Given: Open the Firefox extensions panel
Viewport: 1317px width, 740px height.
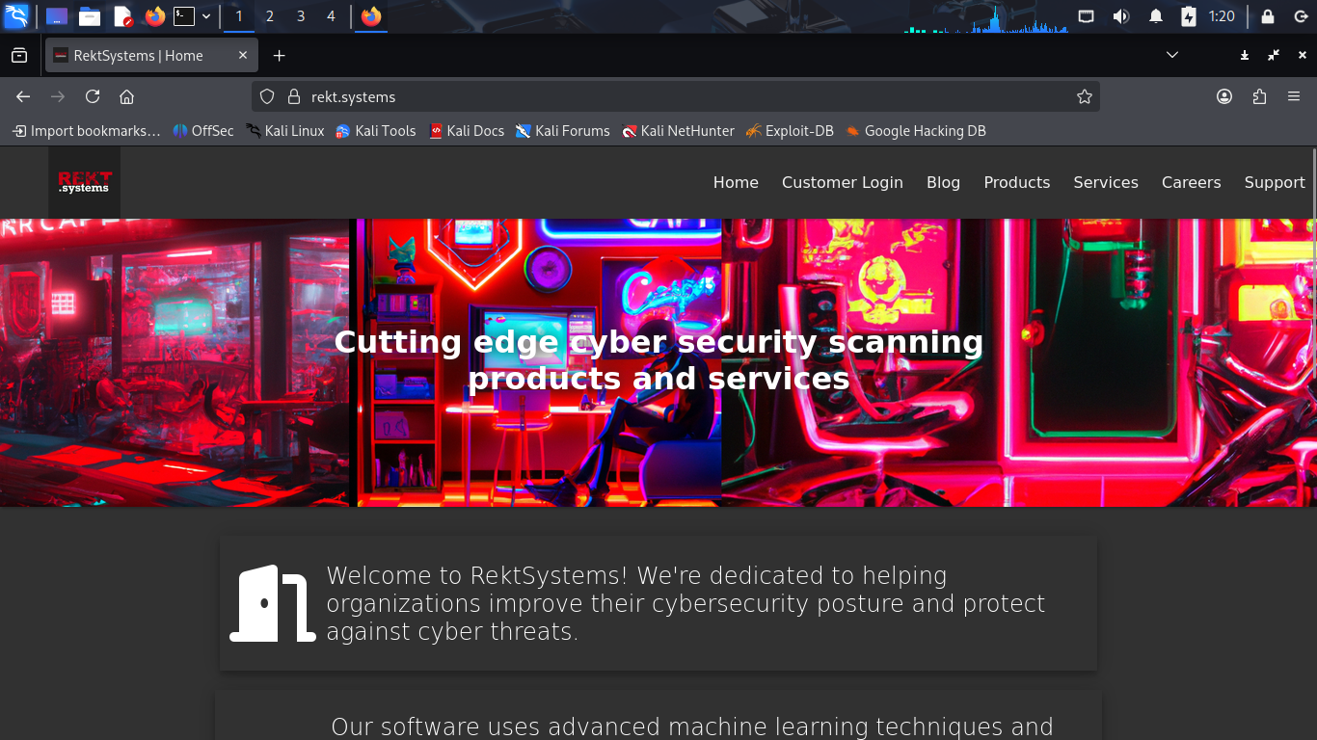Looking at the screenshot, I should click(x=1259, y=96).
